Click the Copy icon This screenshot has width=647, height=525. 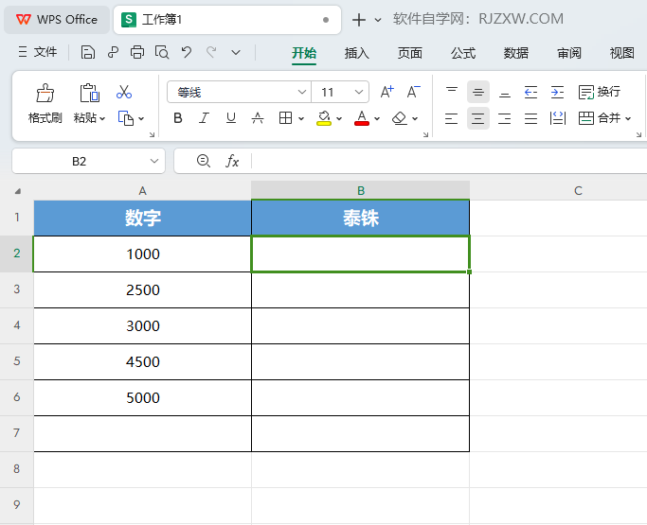pyautogui.click(x=126, y=118)
